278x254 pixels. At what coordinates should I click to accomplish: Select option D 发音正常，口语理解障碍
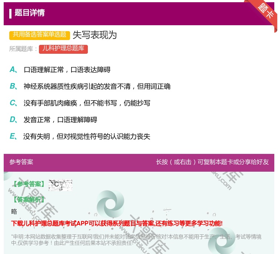[53, 120]
